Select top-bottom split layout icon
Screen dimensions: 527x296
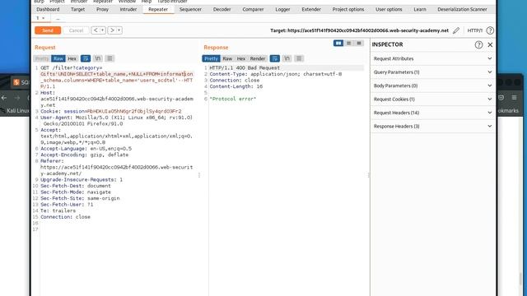[349, 43]
